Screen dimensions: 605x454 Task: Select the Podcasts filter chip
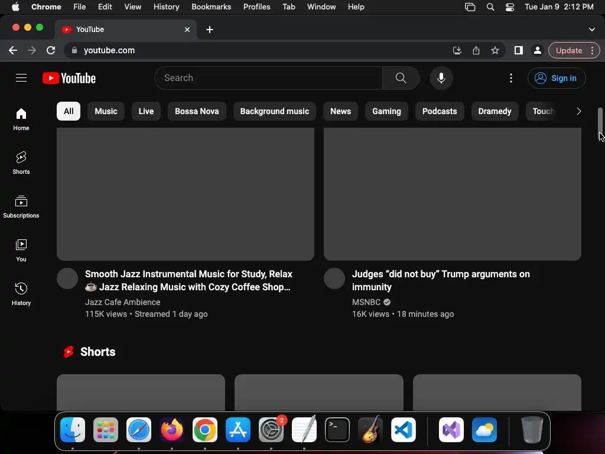pyautogui.click(x=440, y=111)
